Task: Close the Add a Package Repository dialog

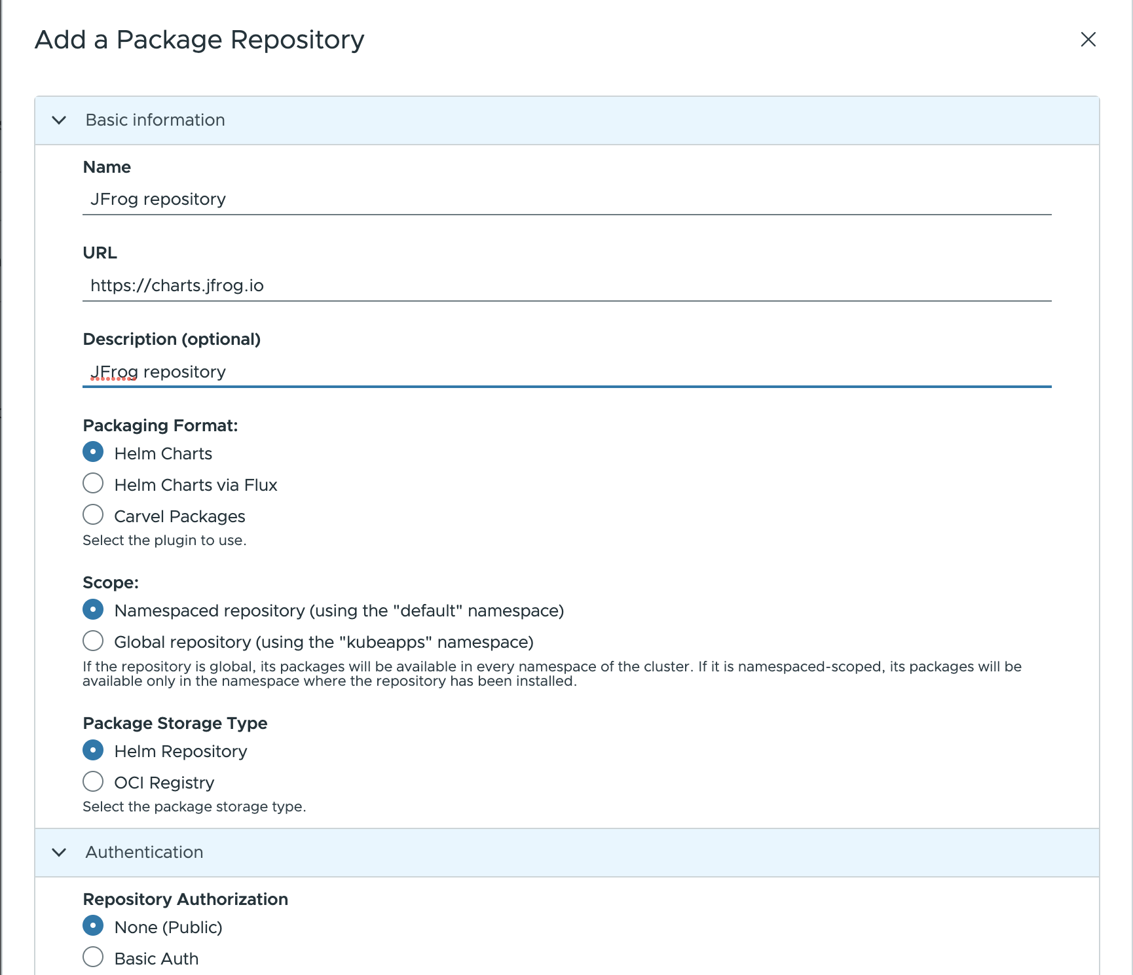Action: (1088, 39)
